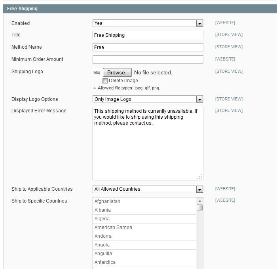Click the small shipping logo thumbnail image
This screenshot has height=269, width=277.
click(97, 72)
